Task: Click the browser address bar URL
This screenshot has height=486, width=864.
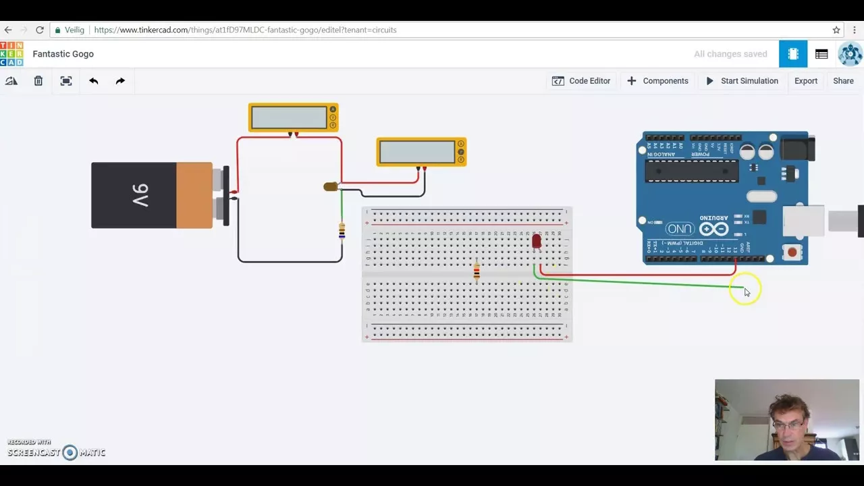Action: (245, 30)
